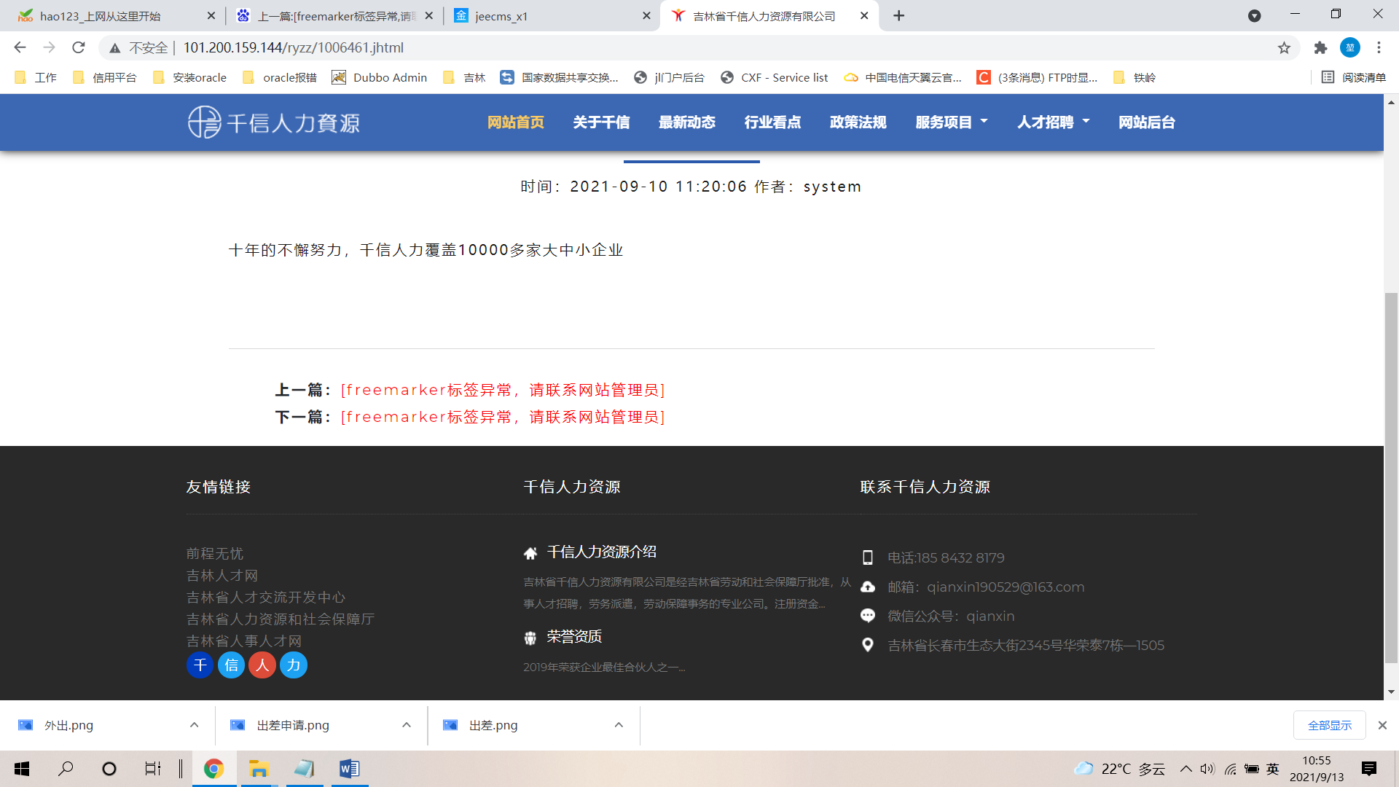Click the red 人 circle icon

262,665
